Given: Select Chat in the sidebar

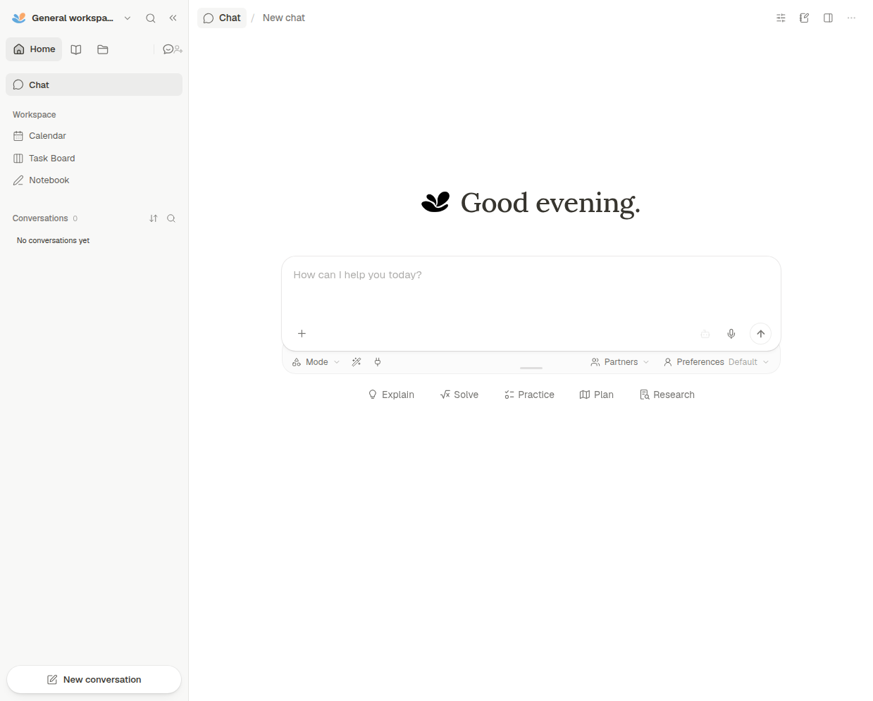Looking at the screenshot, I should [94, 85].
